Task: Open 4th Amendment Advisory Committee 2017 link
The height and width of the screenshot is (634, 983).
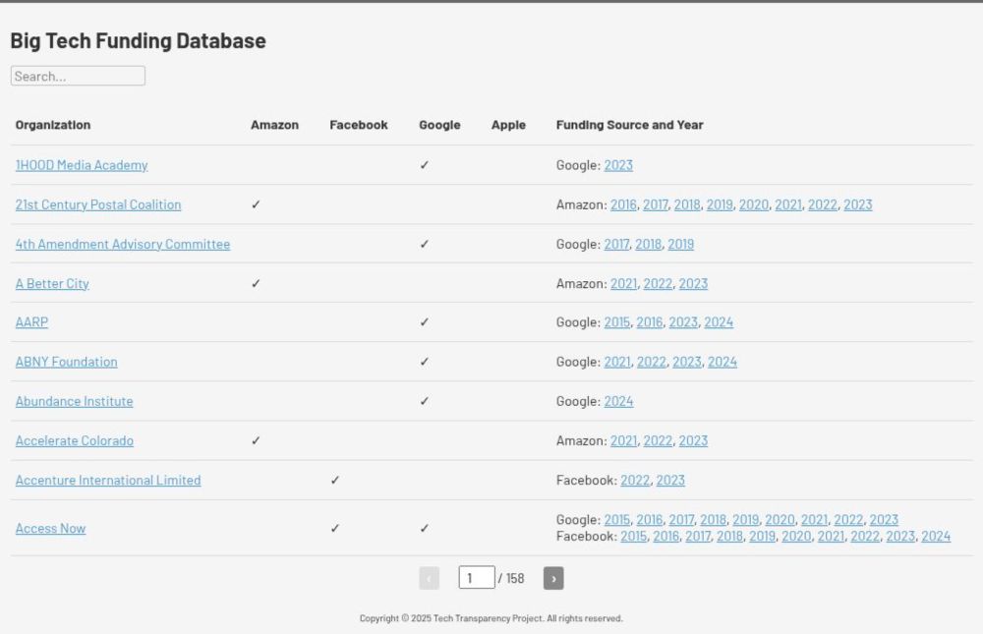Action: point(616,244)
